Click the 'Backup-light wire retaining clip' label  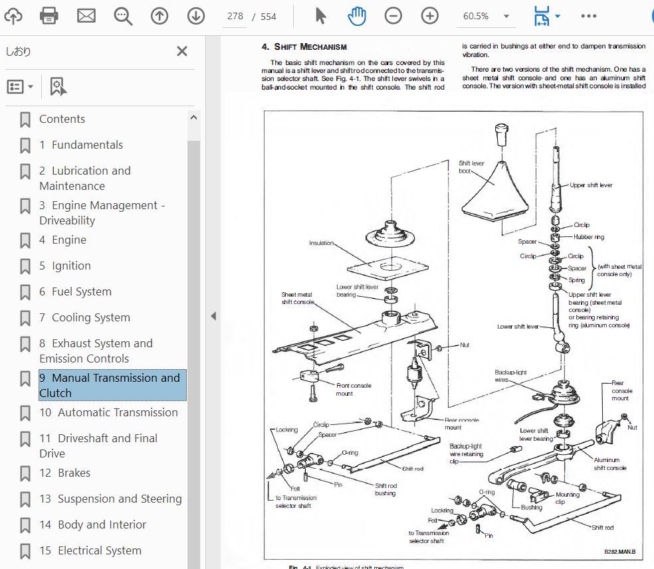point(466,453)
